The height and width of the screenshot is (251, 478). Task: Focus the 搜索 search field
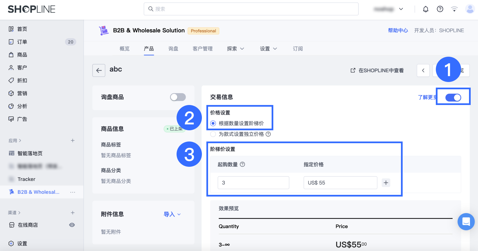click(251, 9)
